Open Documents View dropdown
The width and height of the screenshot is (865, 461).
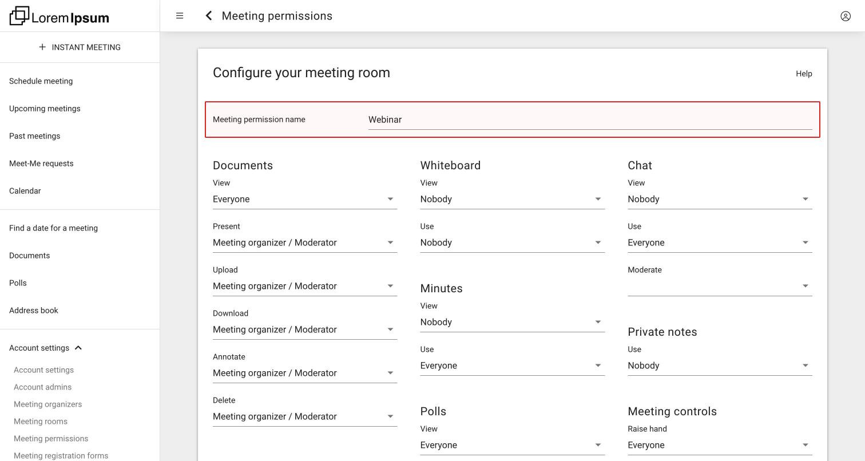[305, 199]
